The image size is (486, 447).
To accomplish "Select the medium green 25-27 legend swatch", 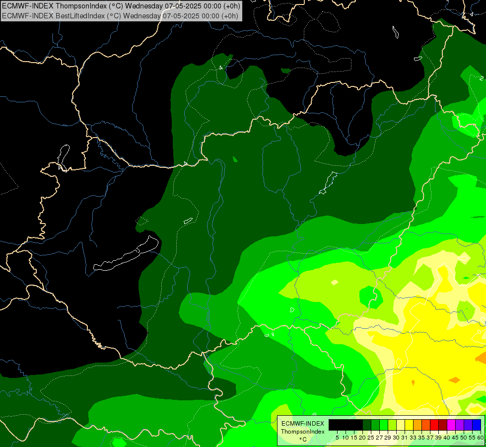I will pyautogui.click(x=375, y=425).
